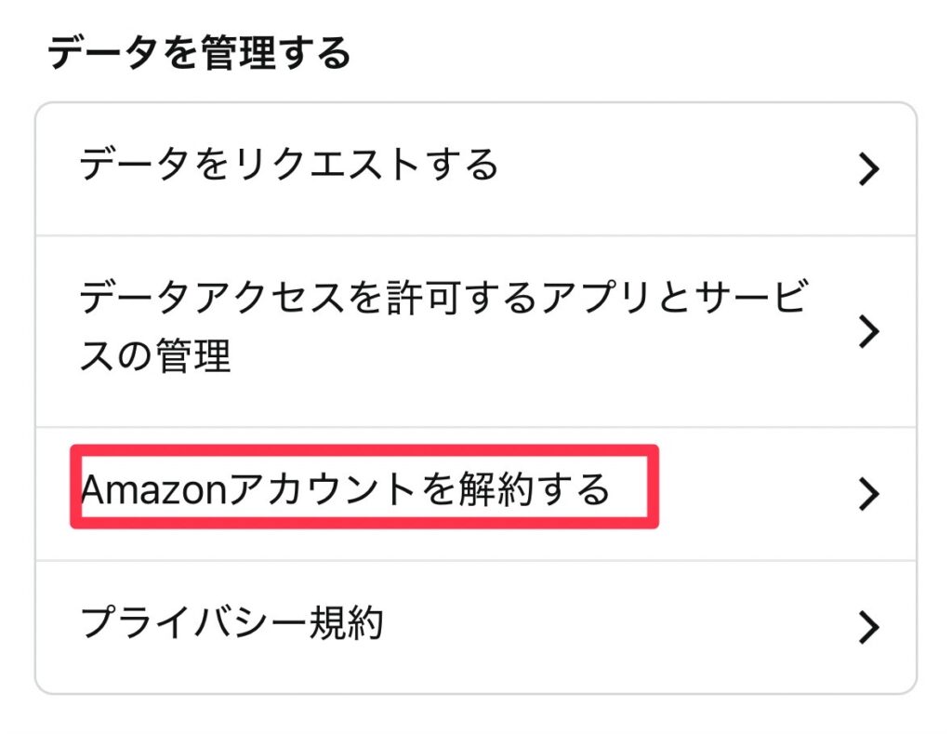
Task: Tap chevron next to データをリクエストする
Action: coord(867,169)
